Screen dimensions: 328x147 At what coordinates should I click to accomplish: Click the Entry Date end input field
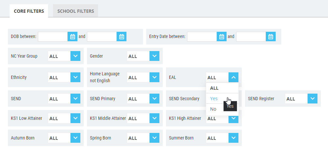(251, 37)
